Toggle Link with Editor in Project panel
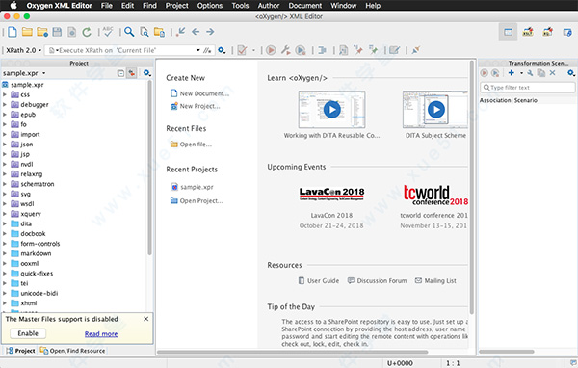The image size is (578, 368). click(x=132, y=73)
